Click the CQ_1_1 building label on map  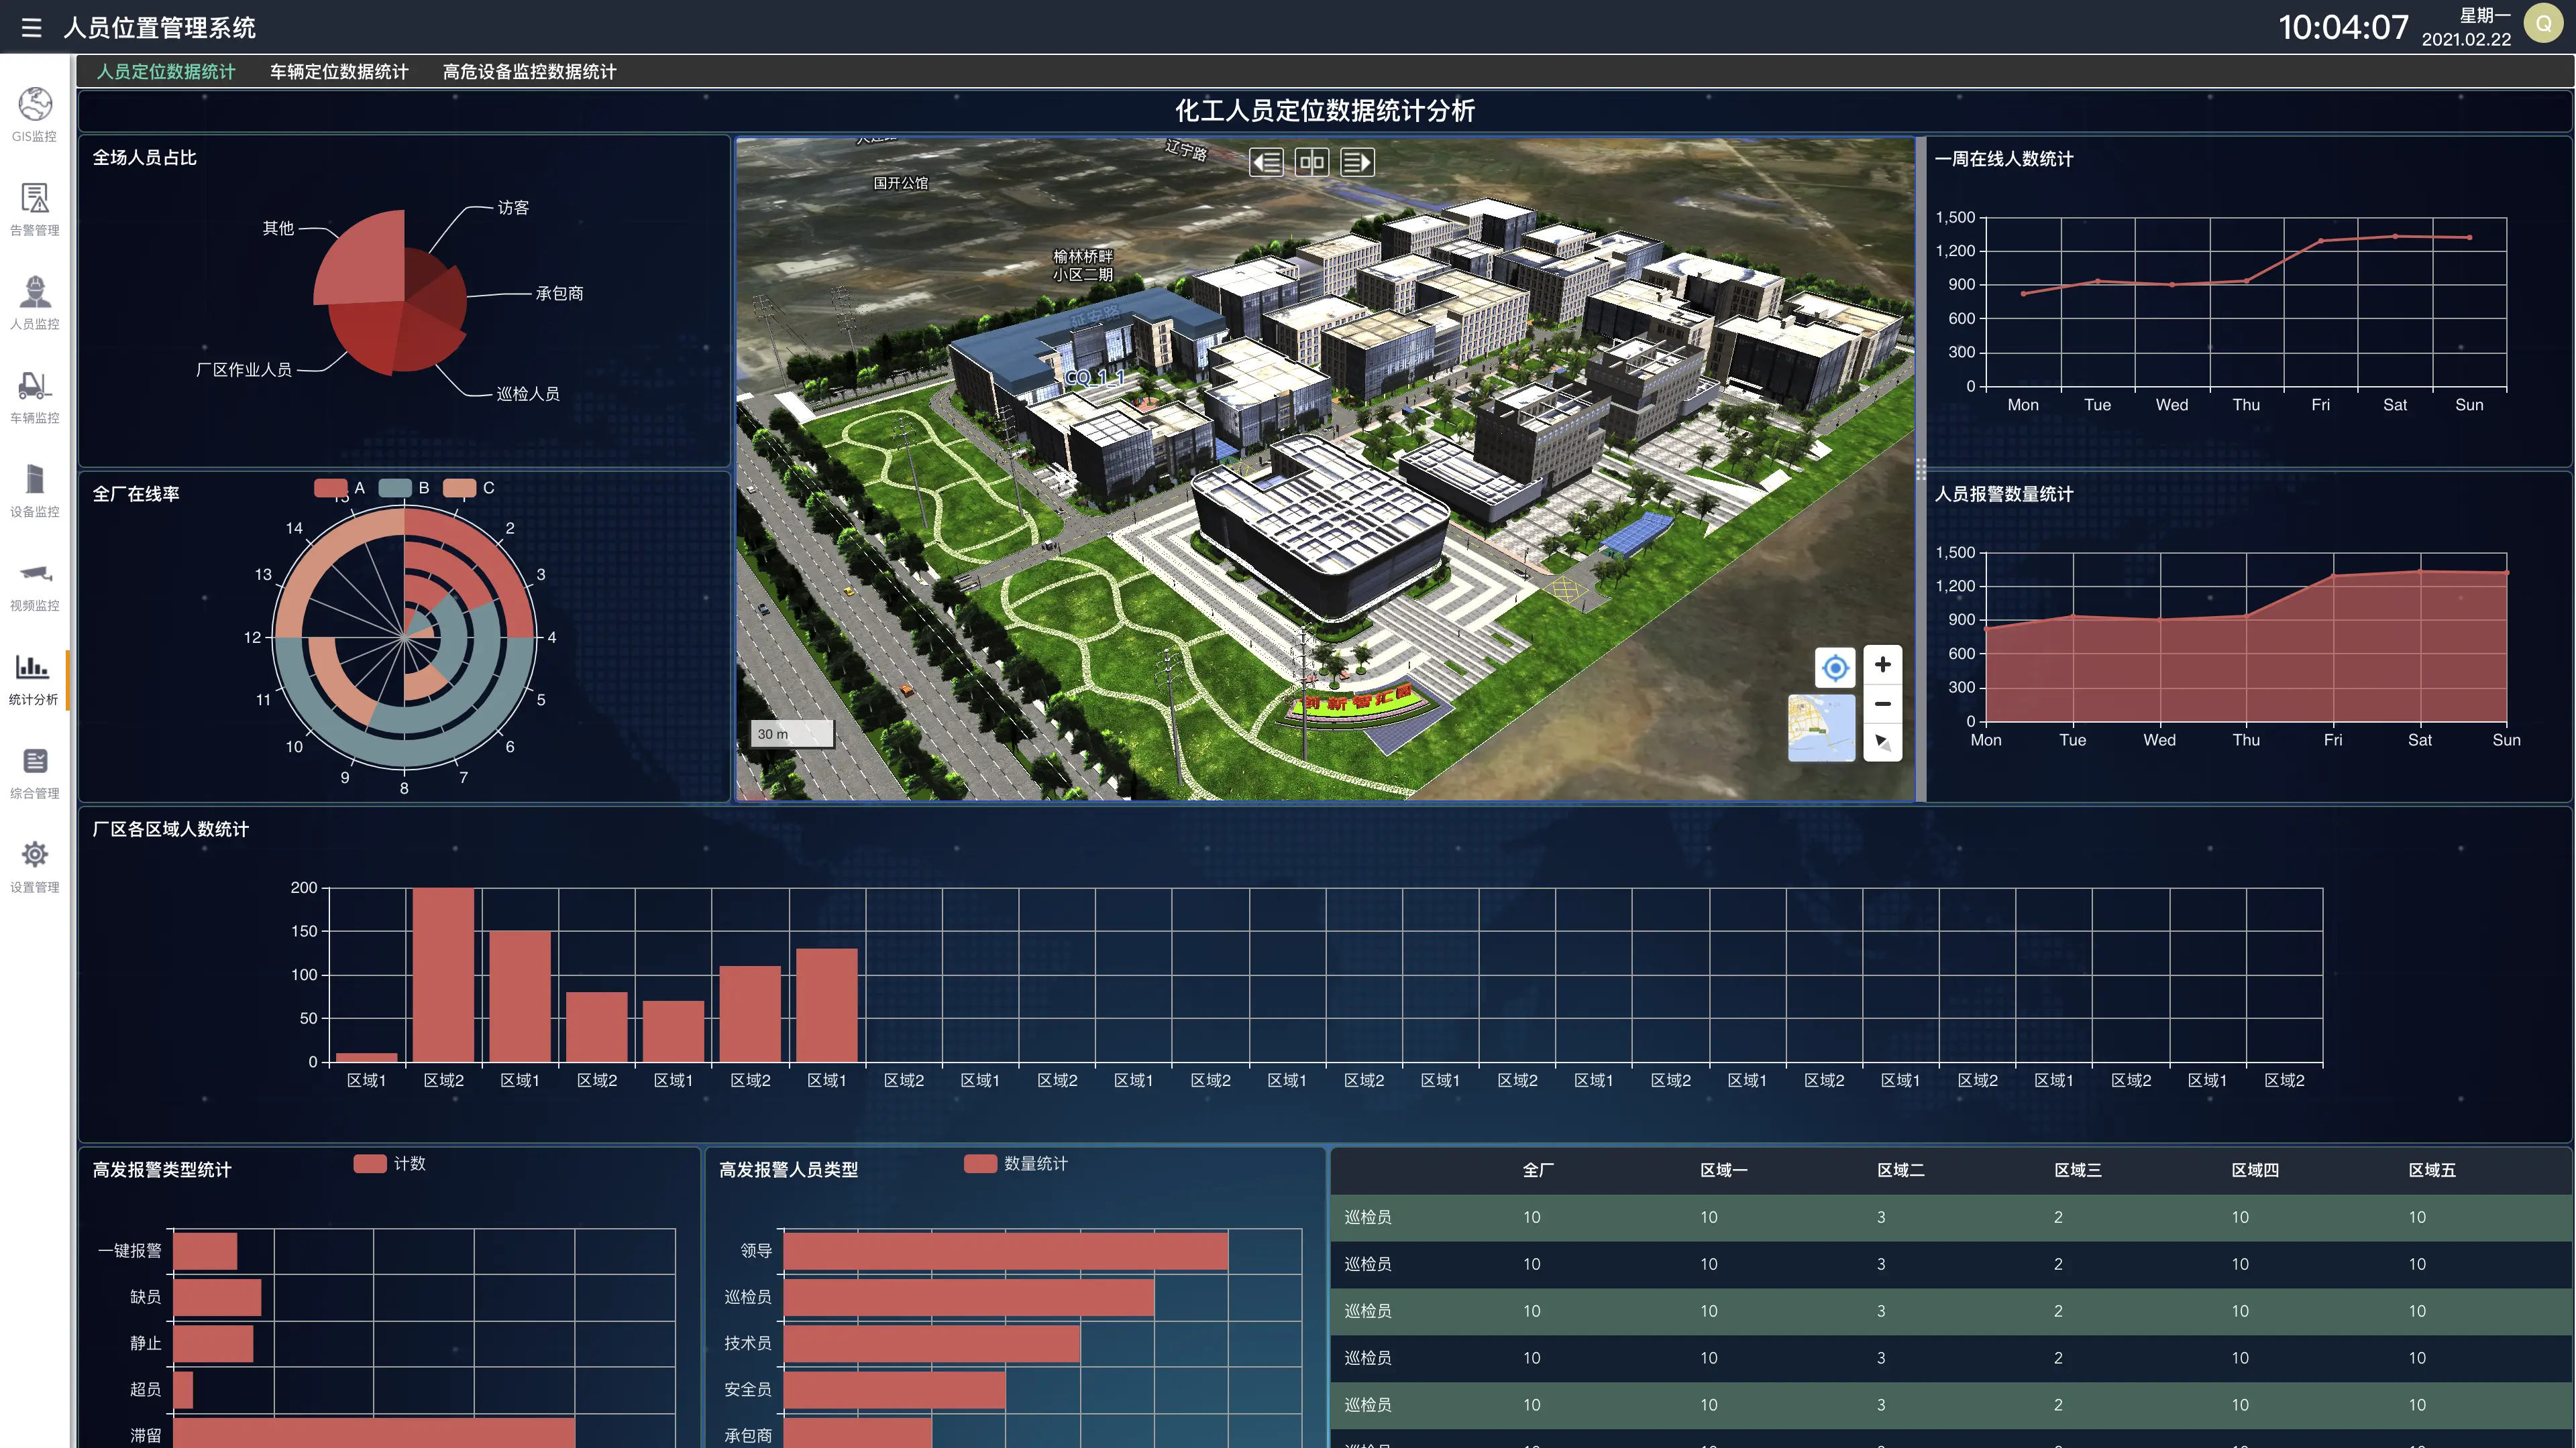[x=1095, y=377]
